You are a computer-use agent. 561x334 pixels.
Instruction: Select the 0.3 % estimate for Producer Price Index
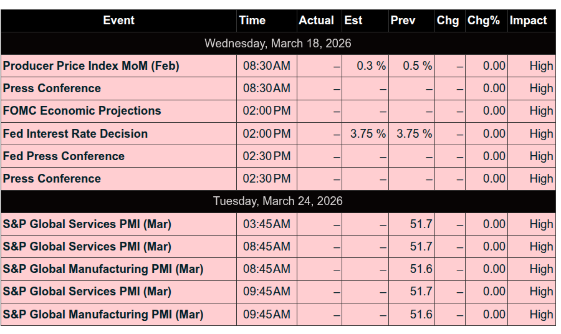[x=371, y=66]
